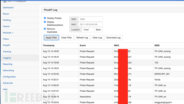Image resolution: width=184 pixels, height=104 pixels.
Task: Toggle Remove Duplicates checkbox
Action: 45,29
